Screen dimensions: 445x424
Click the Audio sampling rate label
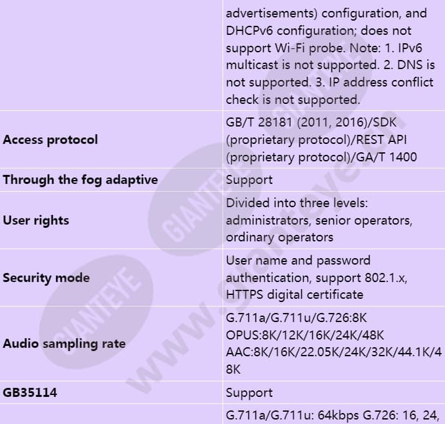pyautogui.click(x=64, y=343)
